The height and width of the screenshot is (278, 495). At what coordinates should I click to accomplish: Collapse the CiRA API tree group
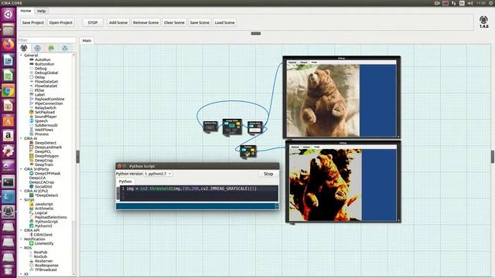click(x=21, y=230)
